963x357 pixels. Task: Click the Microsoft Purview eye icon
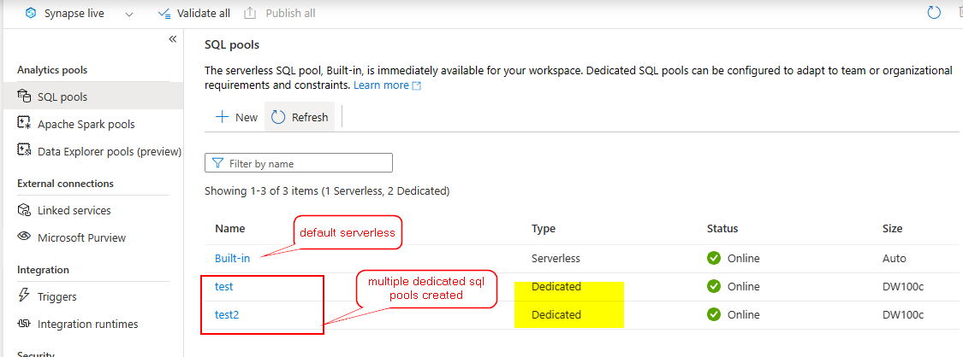click(24, 237)
